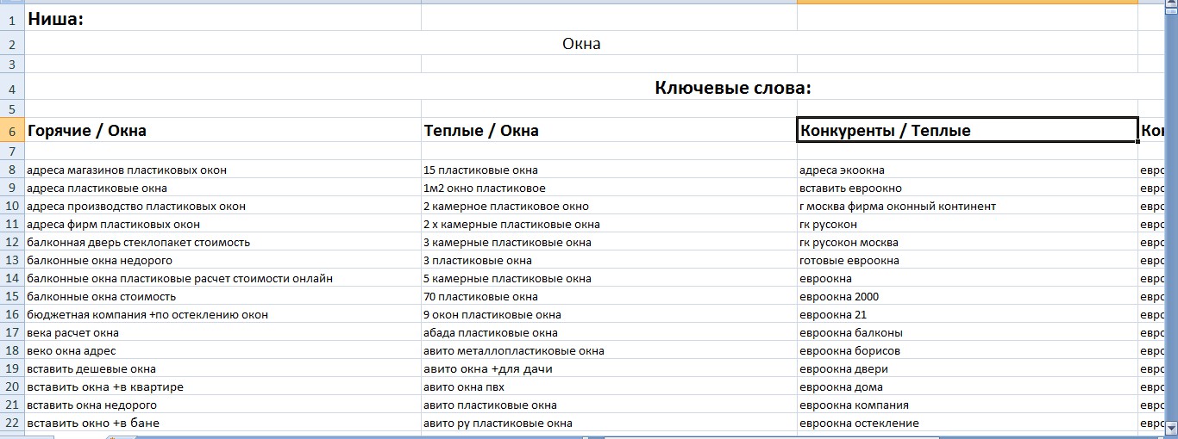
Task: Select cell '1м2 окно пластиковое'
Action: click(x=609, y=188)
